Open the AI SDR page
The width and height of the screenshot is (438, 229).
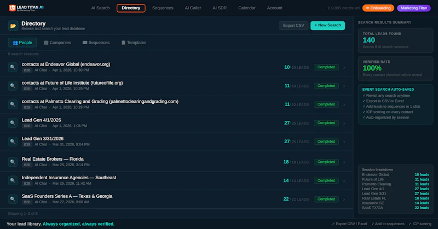220,8
